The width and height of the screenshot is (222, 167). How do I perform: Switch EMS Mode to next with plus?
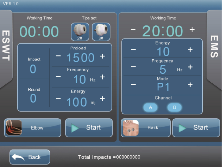click(190, 85)
